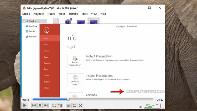Open the Subtitle menu
The height and width of the screenshot is (111, 197).
tap(73, 14)
